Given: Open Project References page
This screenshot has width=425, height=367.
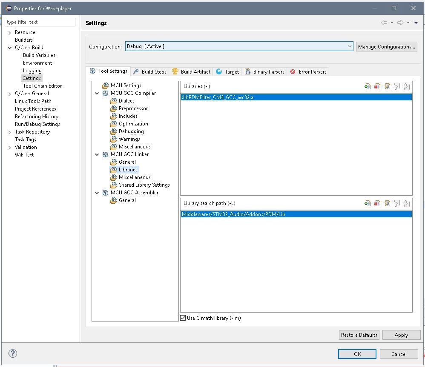Looking at the screenshot, I should [35, 109].
